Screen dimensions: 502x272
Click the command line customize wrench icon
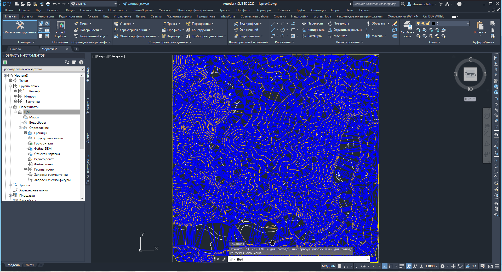click(224, 259)
